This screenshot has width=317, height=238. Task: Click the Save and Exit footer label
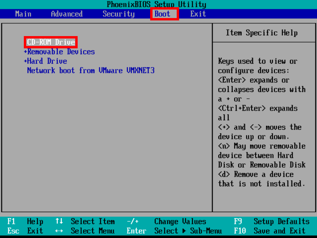tap(280, 231)
